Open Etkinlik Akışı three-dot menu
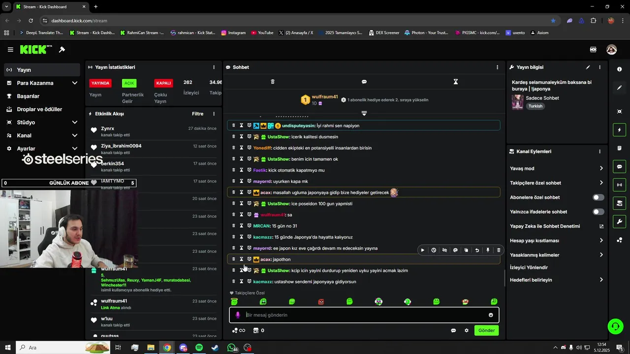630x354 pixels. coord(214,114)
